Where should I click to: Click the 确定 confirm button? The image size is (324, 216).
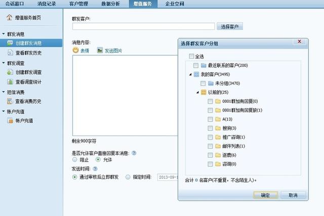265,195
